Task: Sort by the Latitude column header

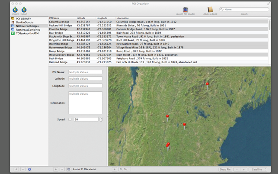Action: 86,18
